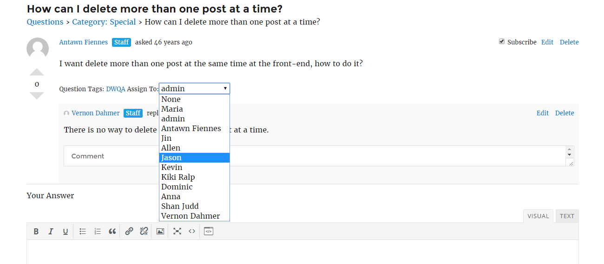This screenshot has height=264, width=604.
Task: Insert a bulleted list
Action: (x=83, y=232)
